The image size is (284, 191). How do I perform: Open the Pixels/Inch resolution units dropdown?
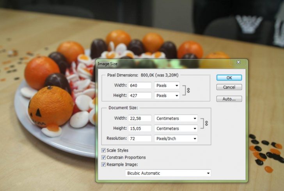point(176,138)
